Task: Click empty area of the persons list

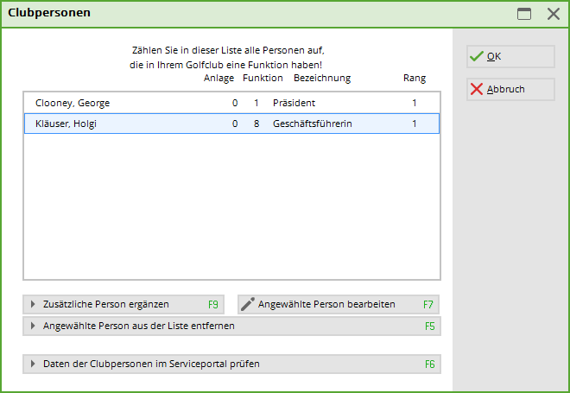Action: [x=232, y=206]
